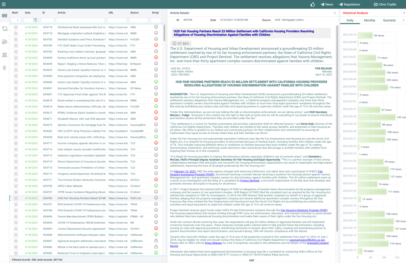Toggle the mark checkbox for article 854697
Screen dimensions: 406x263
[16, 95]
